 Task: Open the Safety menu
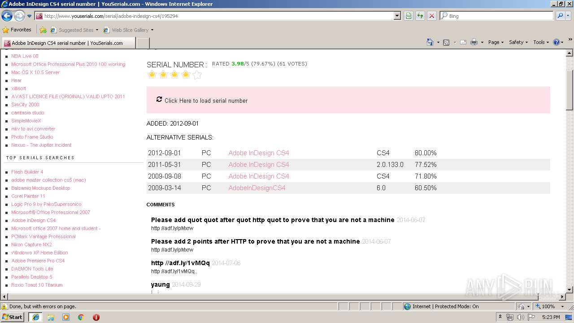518,42
